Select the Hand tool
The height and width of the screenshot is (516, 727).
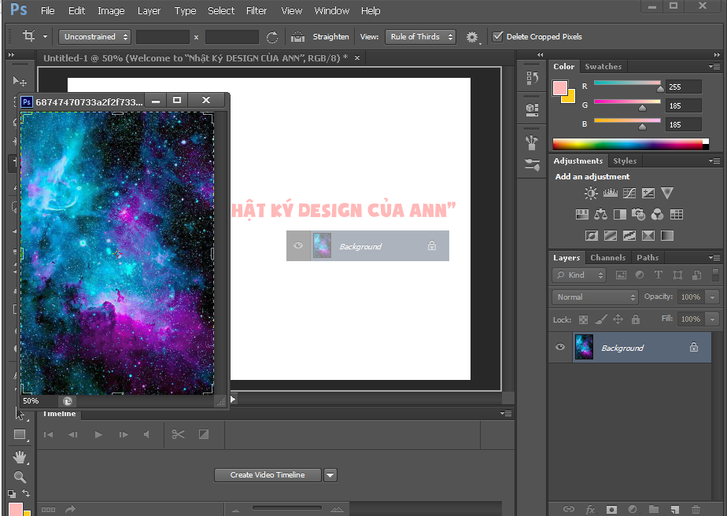click(20, 457)
